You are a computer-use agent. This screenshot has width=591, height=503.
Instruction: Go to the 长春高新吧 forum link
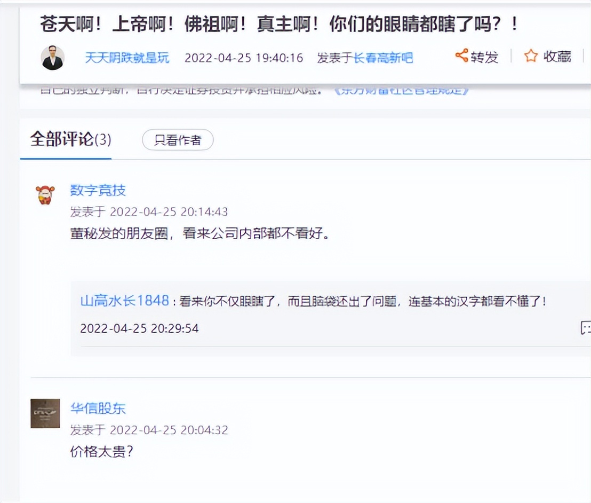click(x=383, y=58)
